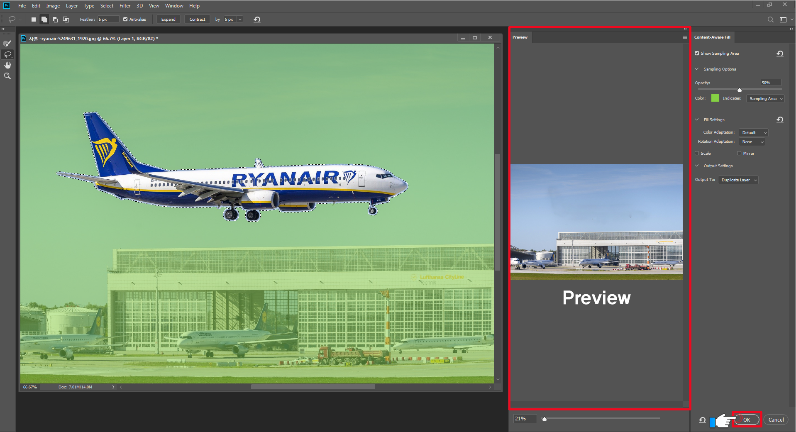Open the Layer menu
Image resolution: width=796 pixels, height=432 pixels.
pos(72,6)
